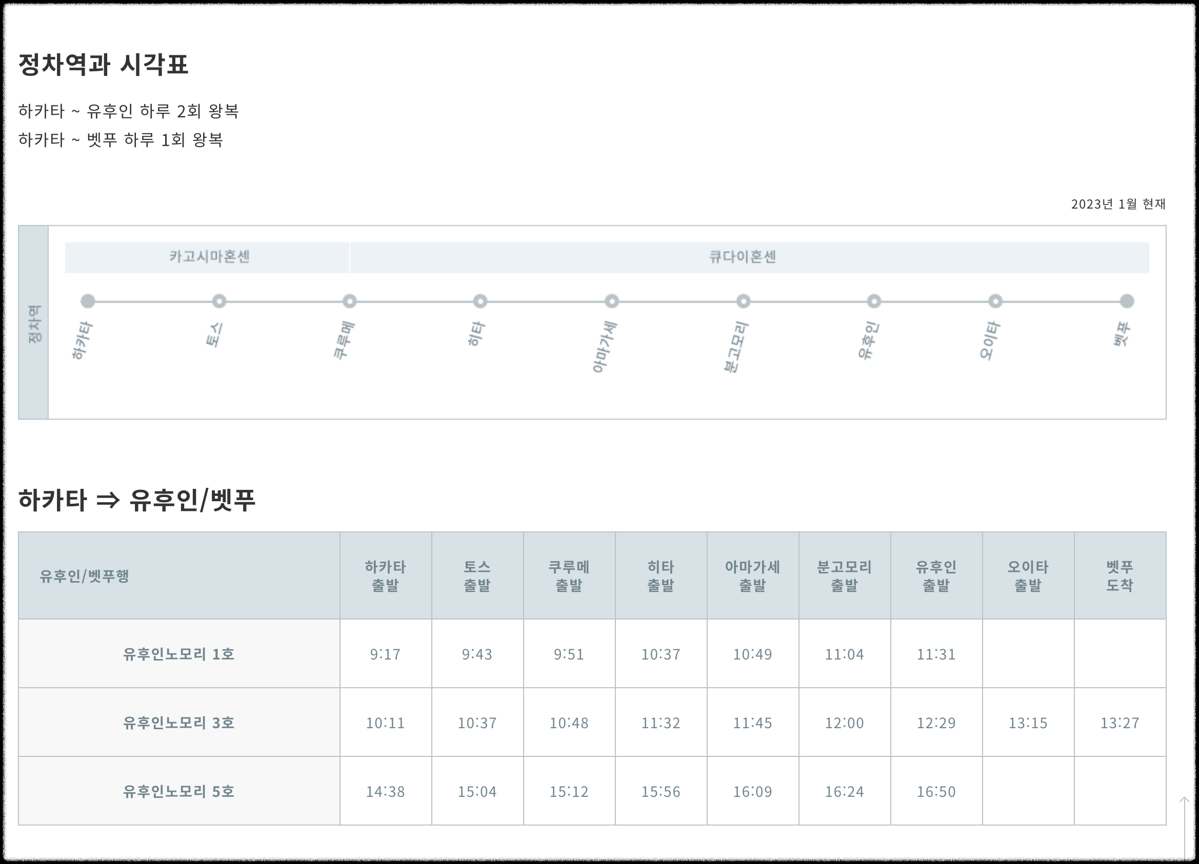Select the 히타 station circle on the route
1199x864 pixels.
[x=480, y=301]
